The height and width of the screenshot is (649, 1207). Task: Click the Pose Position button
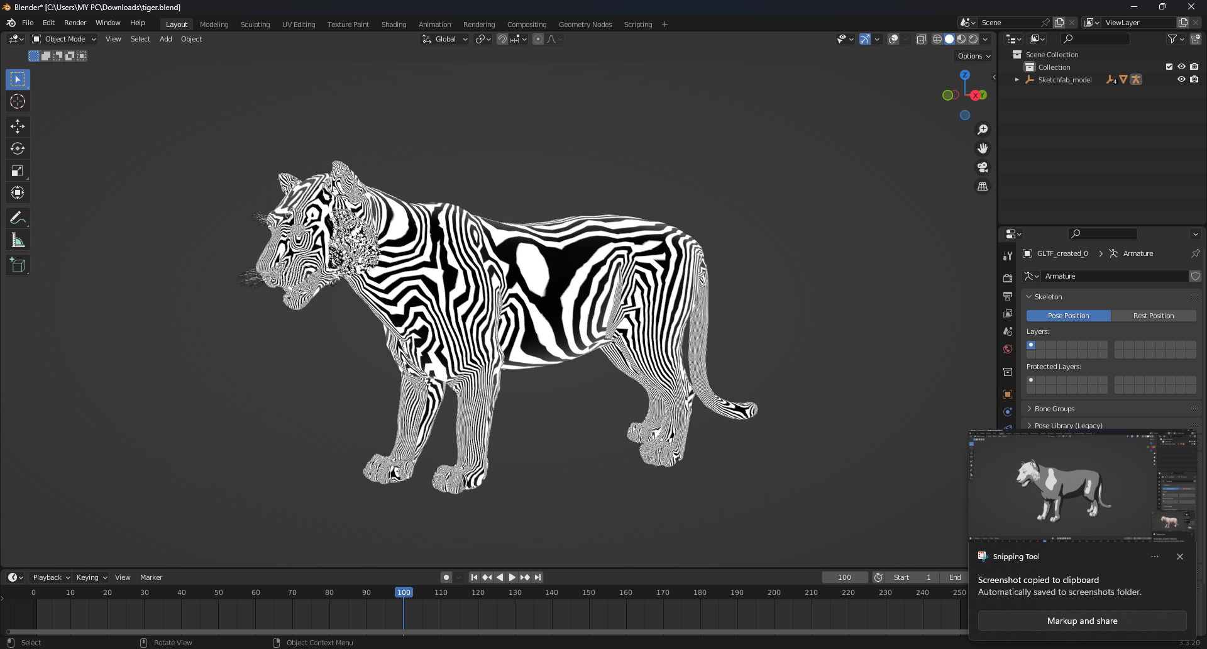(x=1068, y=316)
